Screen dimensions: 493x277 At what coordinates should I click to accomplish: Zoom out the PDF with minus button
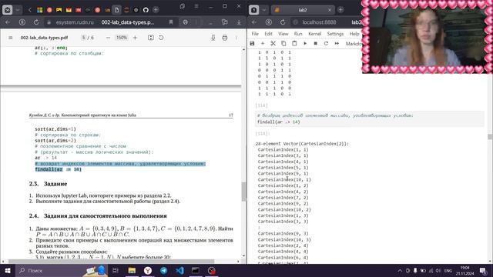[108, 38]
